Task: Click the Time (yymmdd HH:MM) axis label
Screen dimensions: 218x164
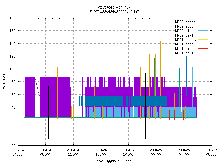Action: [x=114, y=161]
